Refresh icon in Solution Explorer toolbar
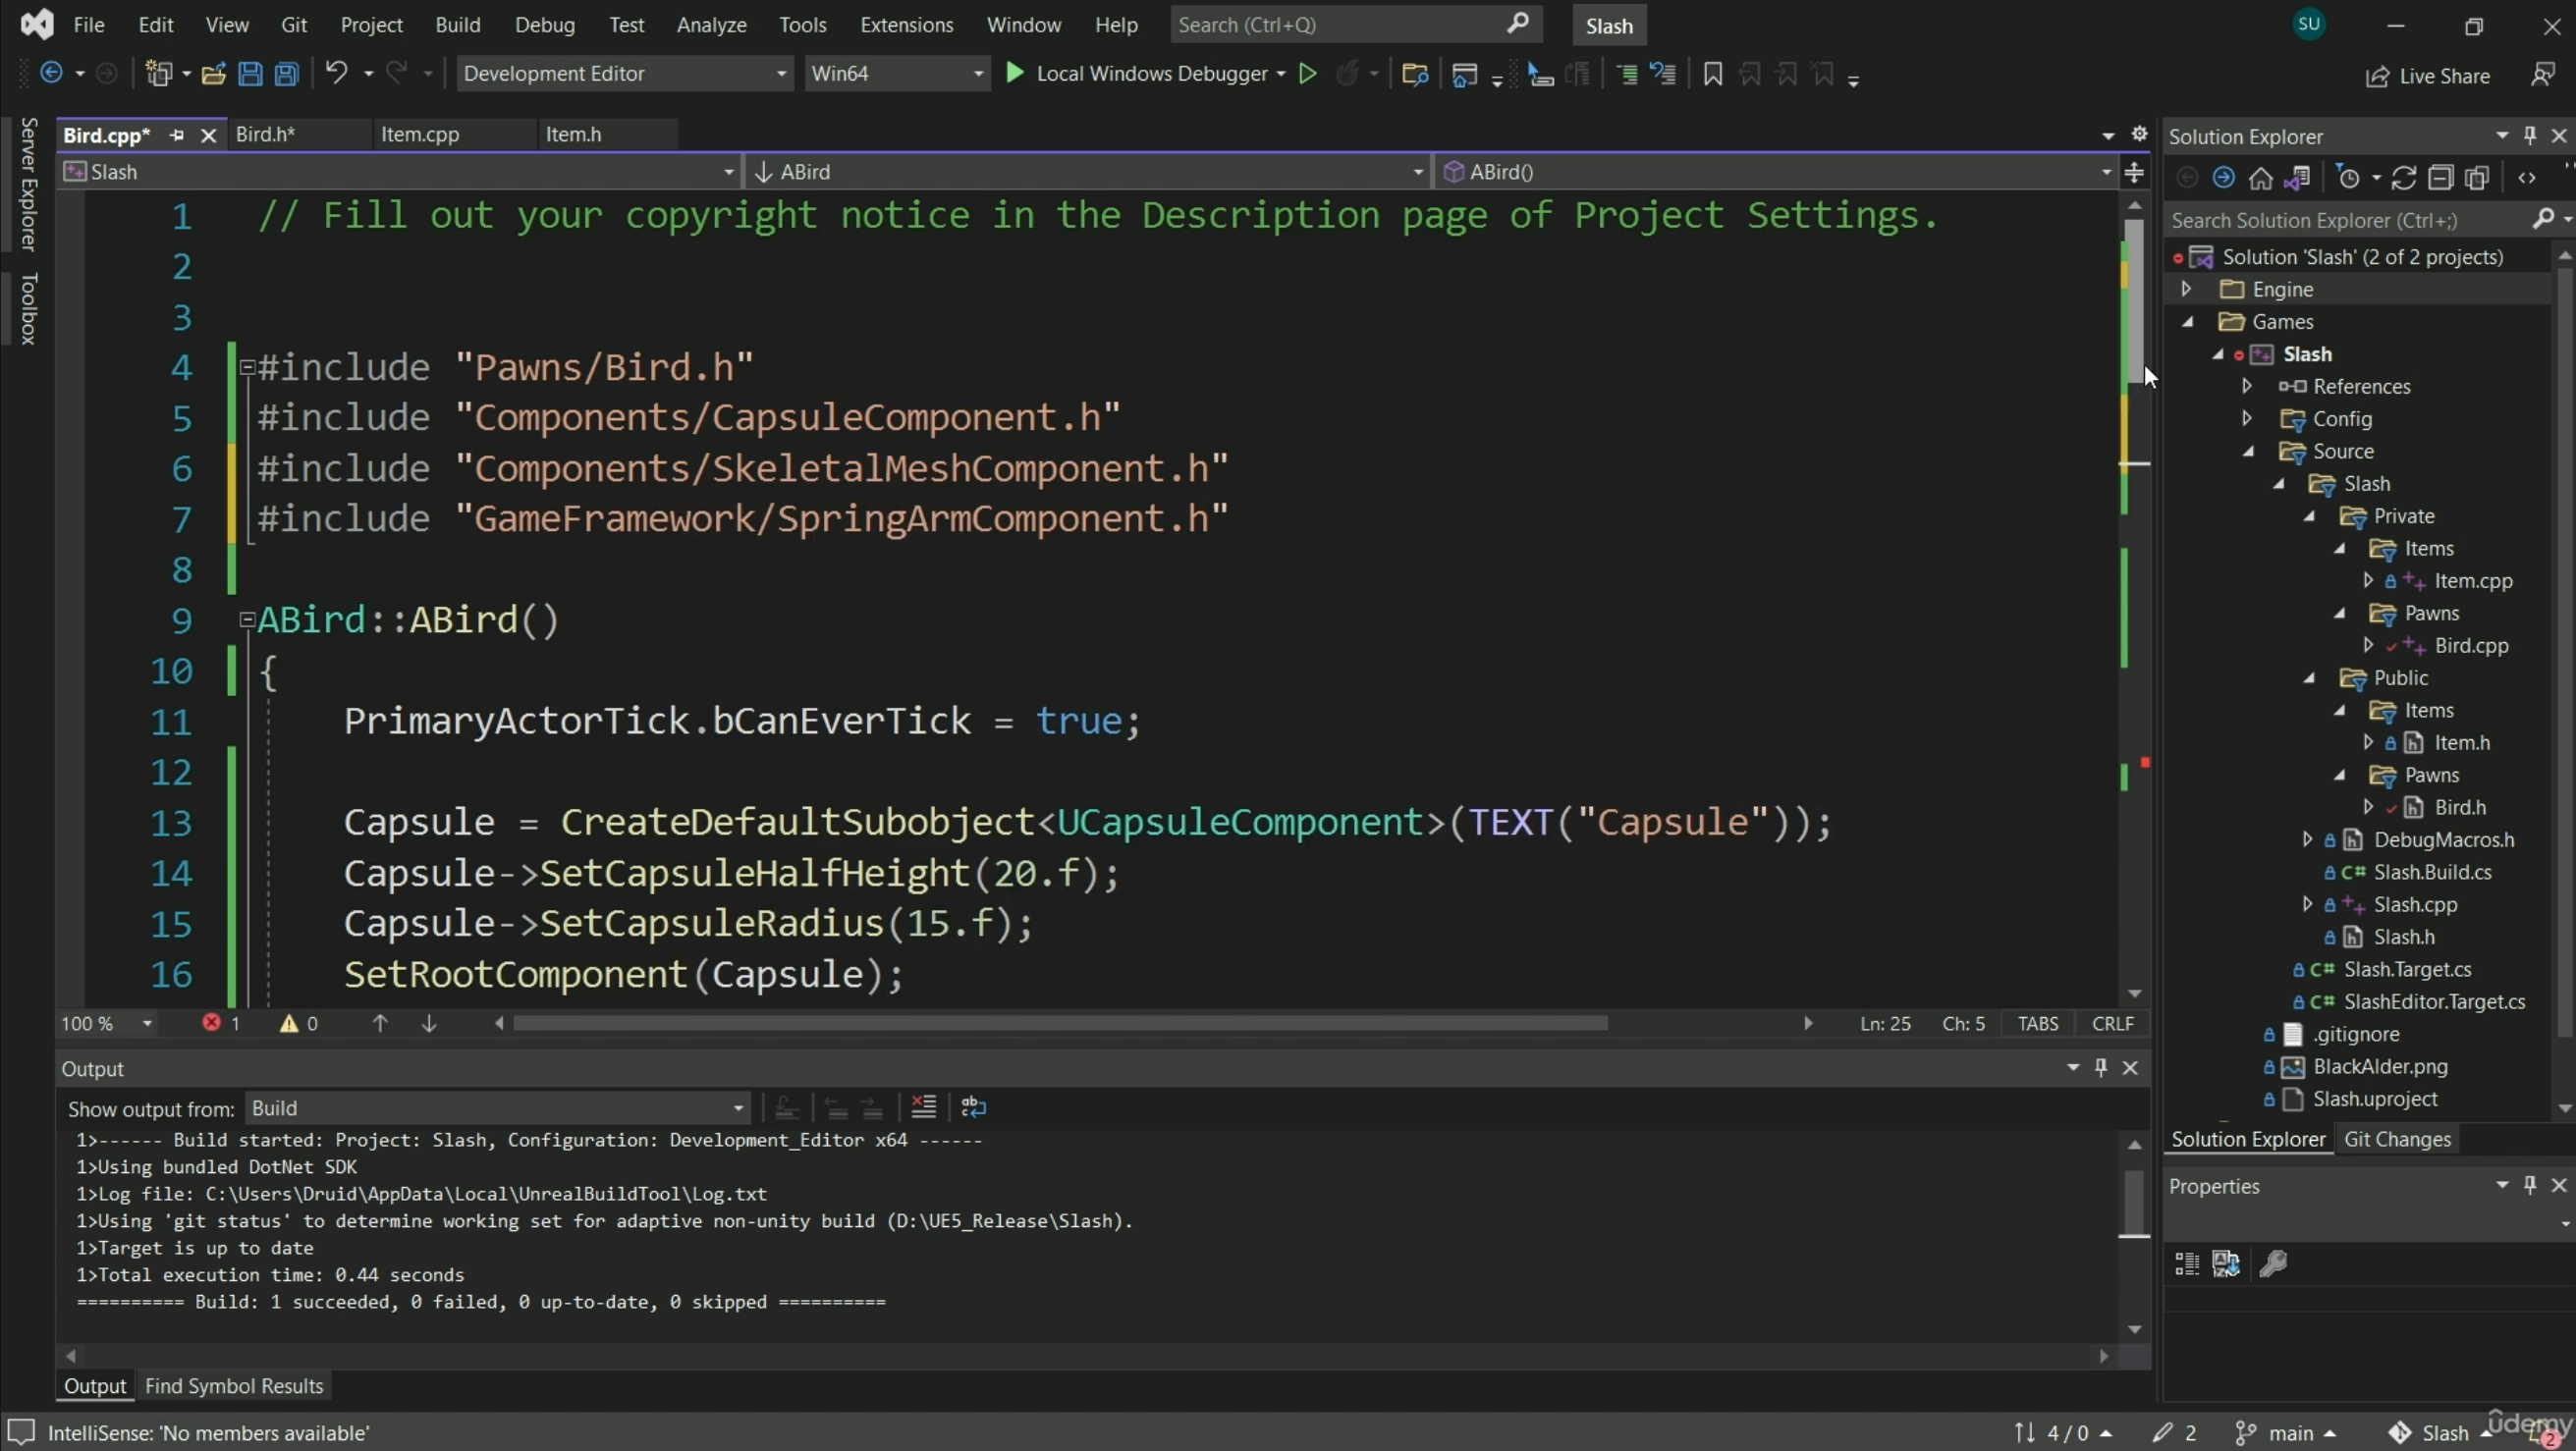 pyautogui.click(x=2403, y=178)
